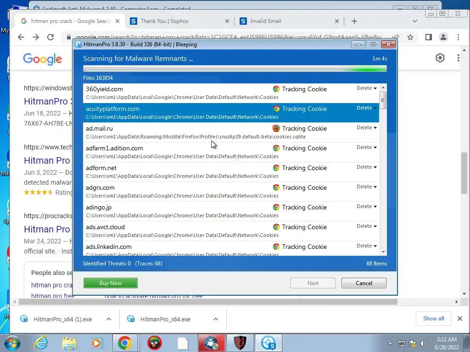Click the scan progress bar
Image resolution: width=470 pixels, height=352 pixels.
235,69
